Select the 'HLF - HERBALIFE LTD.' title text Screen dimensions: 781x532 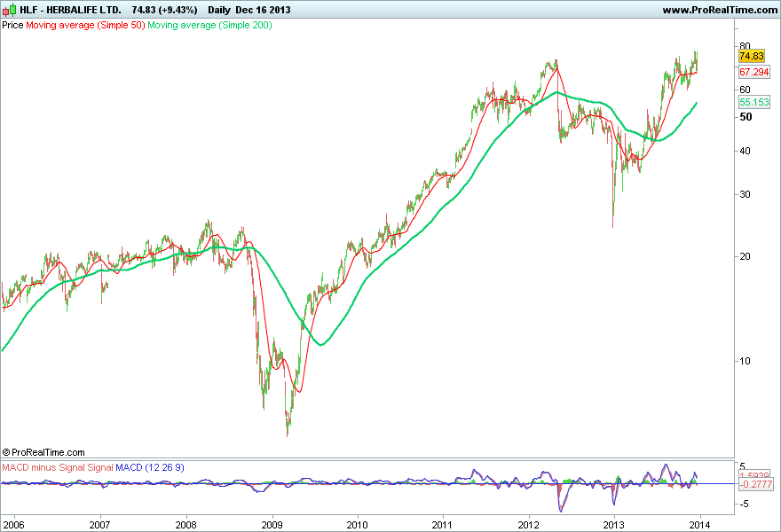point(70,10)
